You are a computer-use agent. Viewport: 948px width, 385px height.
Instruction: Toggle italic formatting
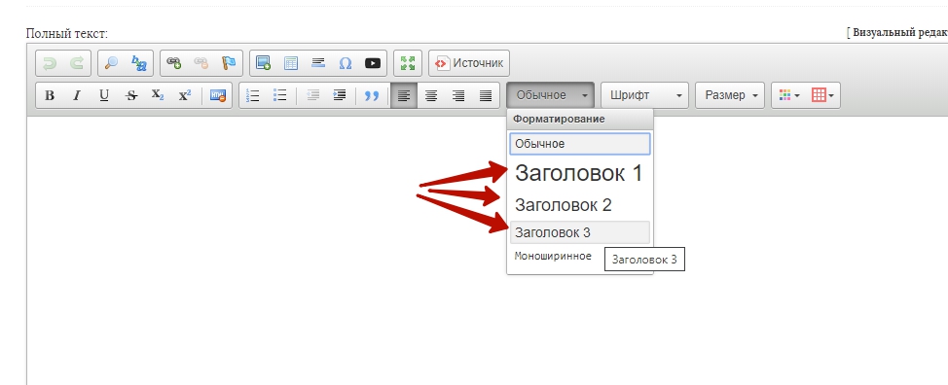(77, 95)
